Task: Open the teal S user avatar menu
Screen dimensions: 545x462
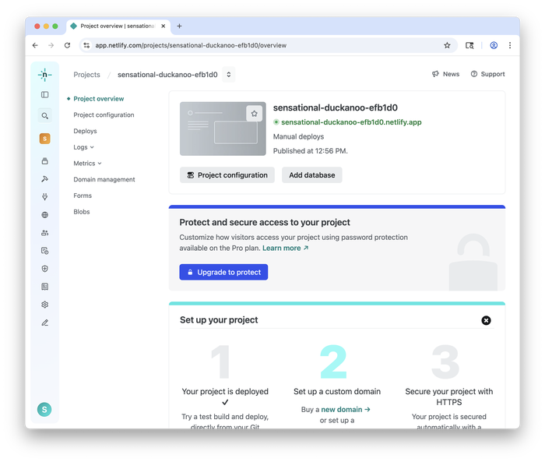Action: point(44,410)
